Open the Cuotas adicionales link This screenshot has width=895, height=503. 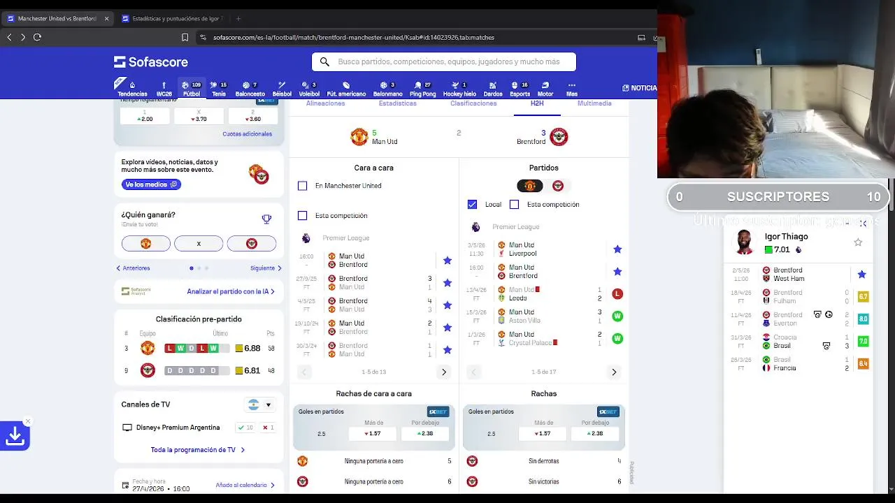click(248, 134)
